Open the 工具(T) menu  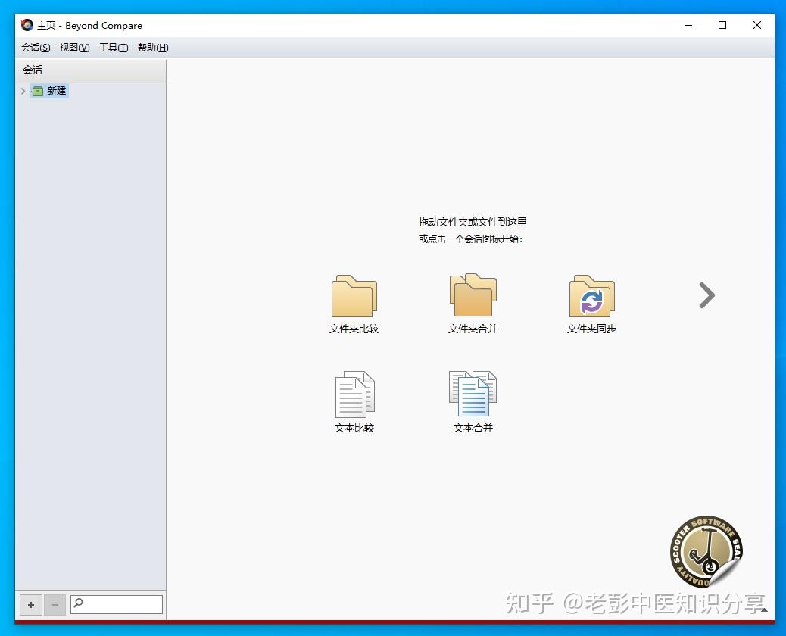click(113, 47)
